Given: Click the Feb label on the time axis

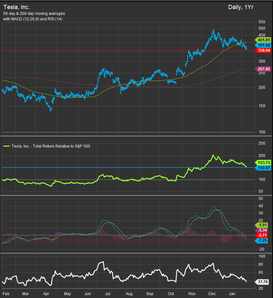Looking at the screenshot, I should [6, 293].
